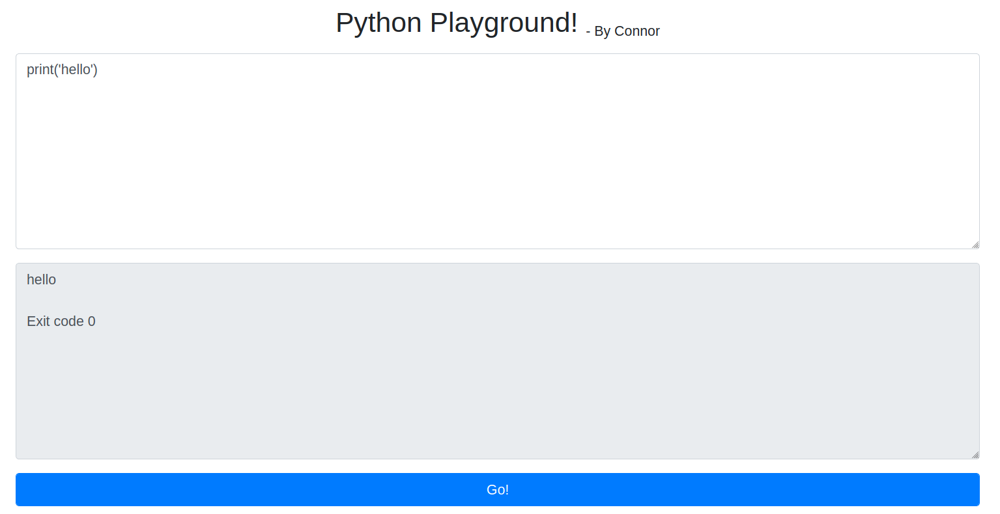Click the "Exit code 0" output line
The height and width of the screenshot is (514, 1000).
click(61, 321)
